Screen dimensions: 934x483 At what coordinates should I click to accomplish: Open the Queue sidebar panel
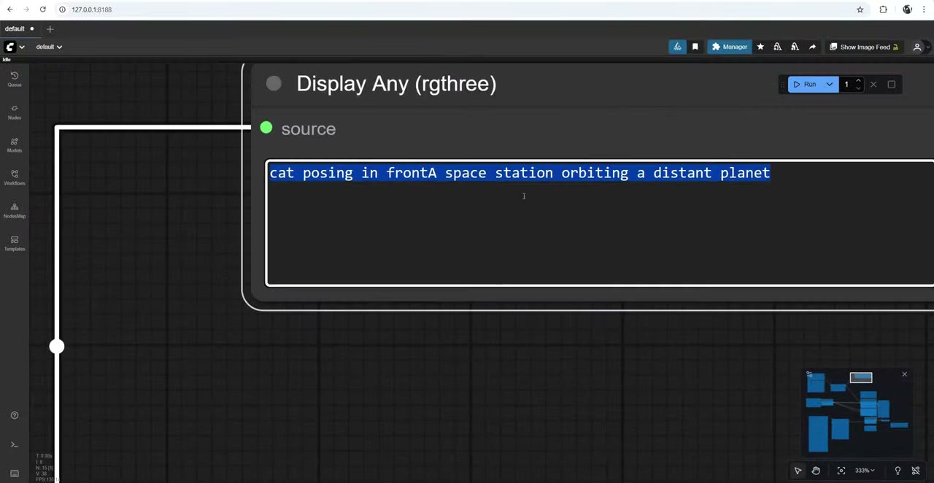coord(14,79)
